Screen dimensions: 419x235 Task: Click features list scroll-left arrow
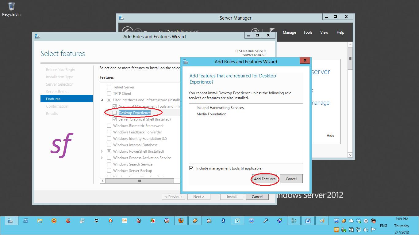click(102, 181)
